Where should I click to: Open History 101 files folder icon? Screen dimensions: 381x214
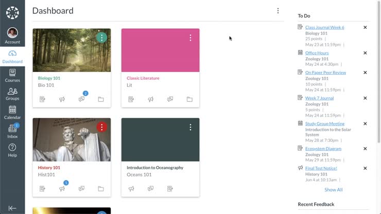pos(101,188)
